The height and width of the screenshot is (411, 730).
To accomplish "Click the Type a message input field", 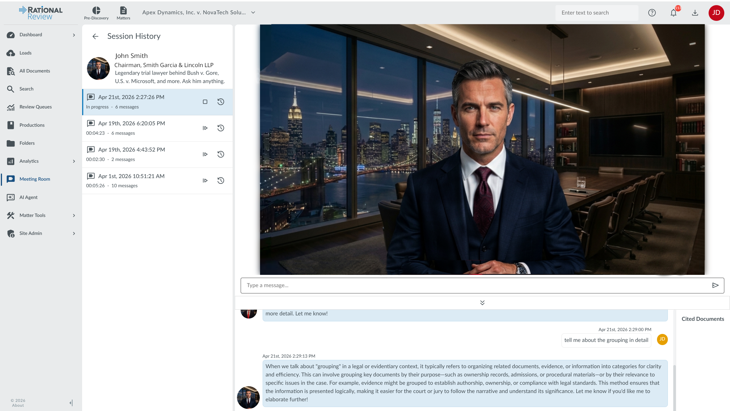I will pos(473,285).
